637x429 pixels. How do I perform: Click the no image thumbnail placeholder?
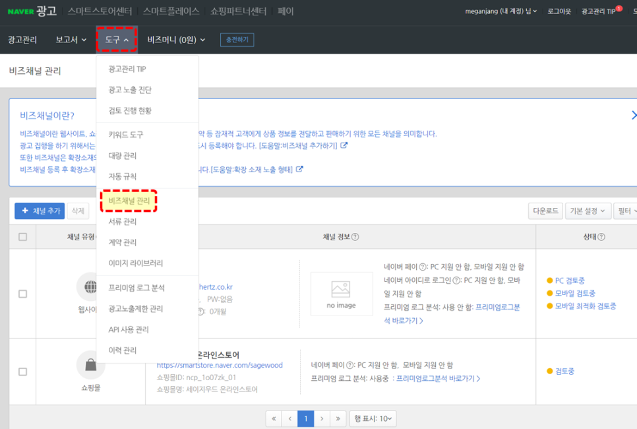click(342, 294)
